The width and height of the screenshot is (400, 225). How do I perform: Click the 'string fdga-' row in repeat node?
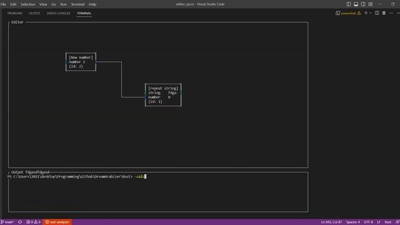[163, 93]
